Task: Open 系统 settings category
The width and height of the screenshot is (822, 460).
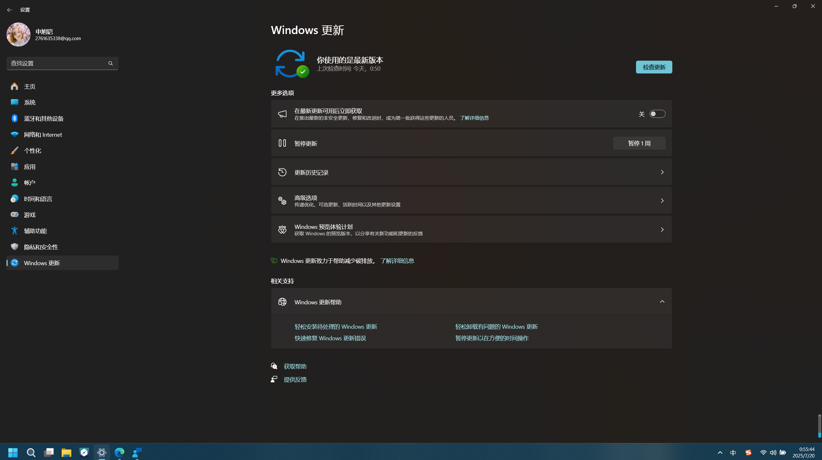Action: (62, 102)
